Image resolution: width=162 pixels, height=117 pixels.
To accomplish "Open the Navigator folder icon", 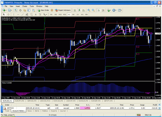I will tap(25, 10).
